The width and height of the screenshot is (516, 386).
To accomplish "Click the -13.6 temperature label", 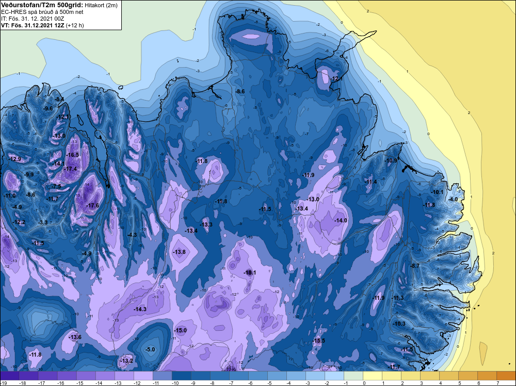I will (75, 337).
